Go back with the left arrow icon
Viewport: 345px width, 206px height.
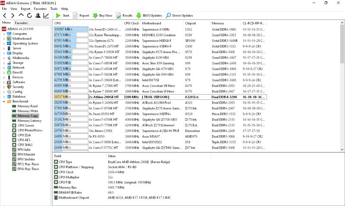click(x=5, y=16)
